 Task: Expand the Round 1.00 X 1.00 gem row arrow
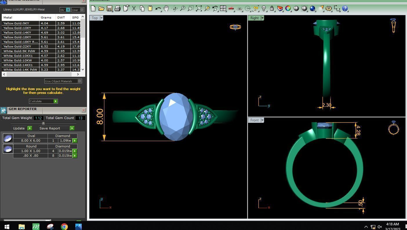[75, 151]
